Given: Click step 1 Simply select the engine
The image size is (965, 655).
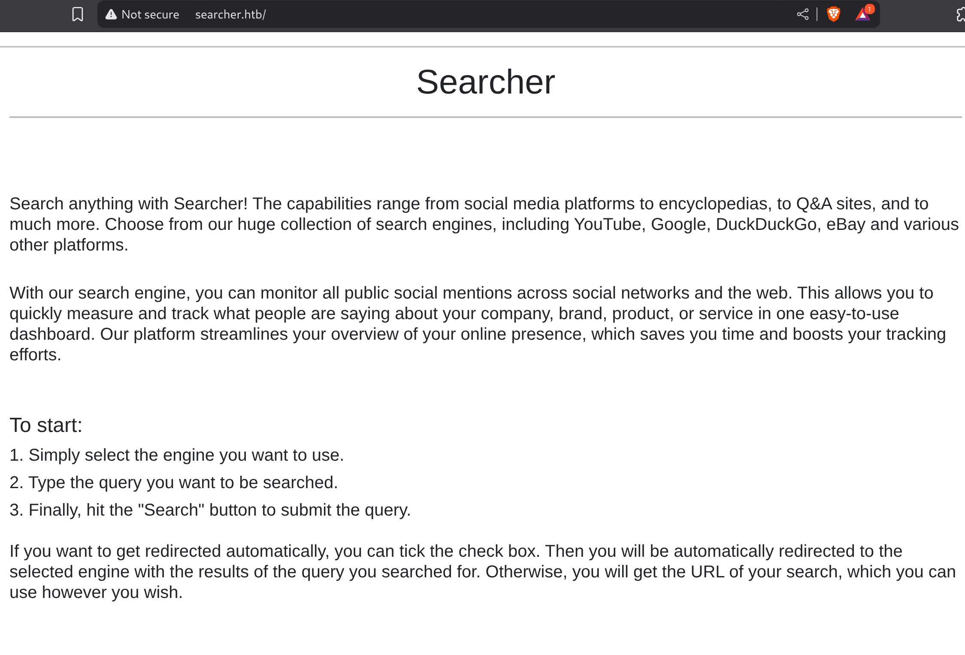Looking at the screenshot, I should pyautogui.click(x=177, y=455).
